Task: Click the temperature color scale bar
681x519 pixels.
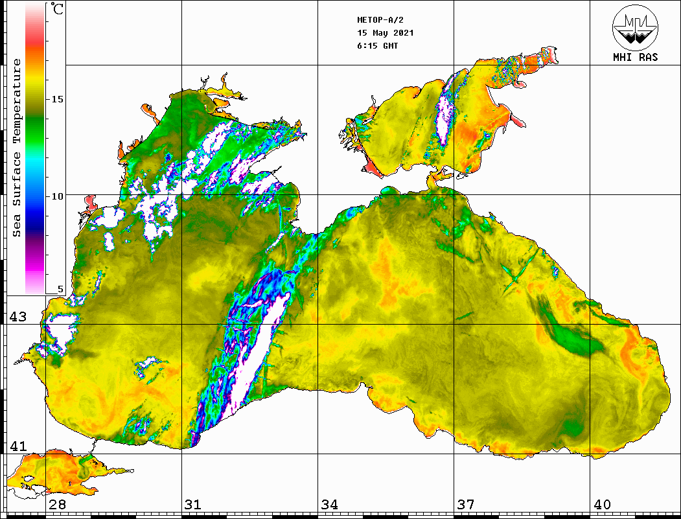Action: (x=35, y=149)
